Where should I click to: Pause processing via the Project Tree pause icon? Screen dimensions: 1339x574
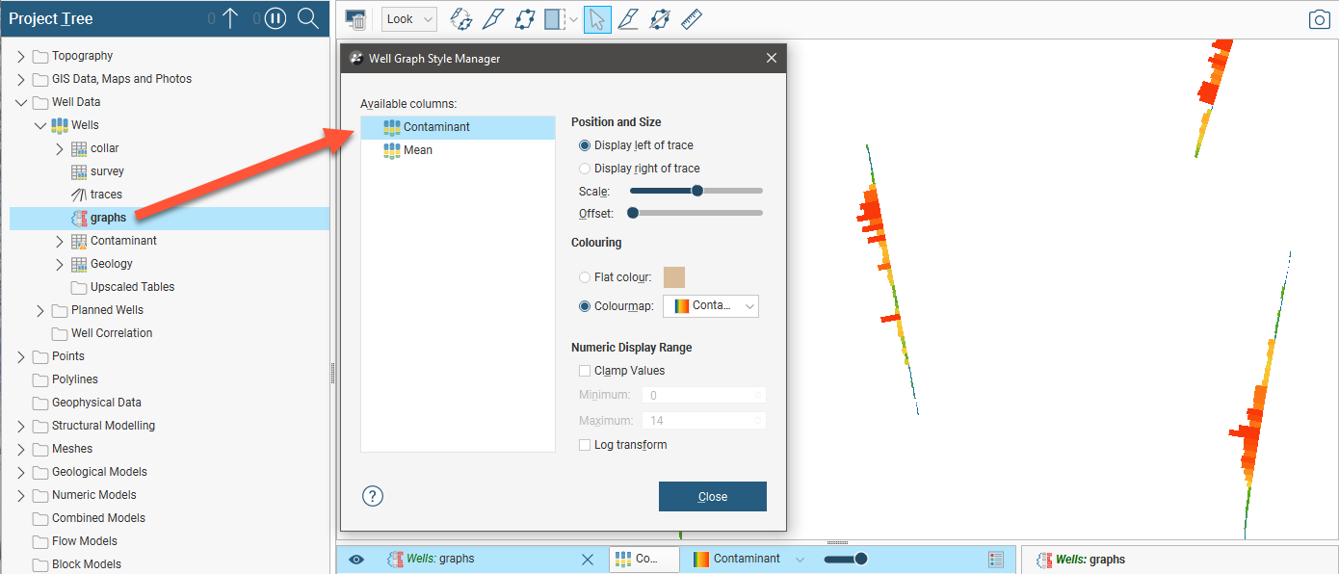point(276,18)
